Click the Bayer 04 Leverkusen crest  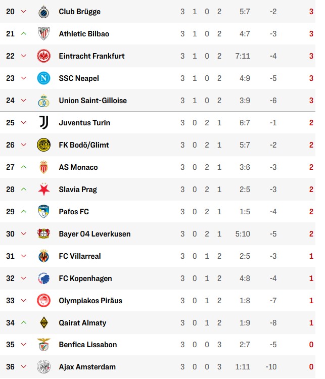click(44, 234)
